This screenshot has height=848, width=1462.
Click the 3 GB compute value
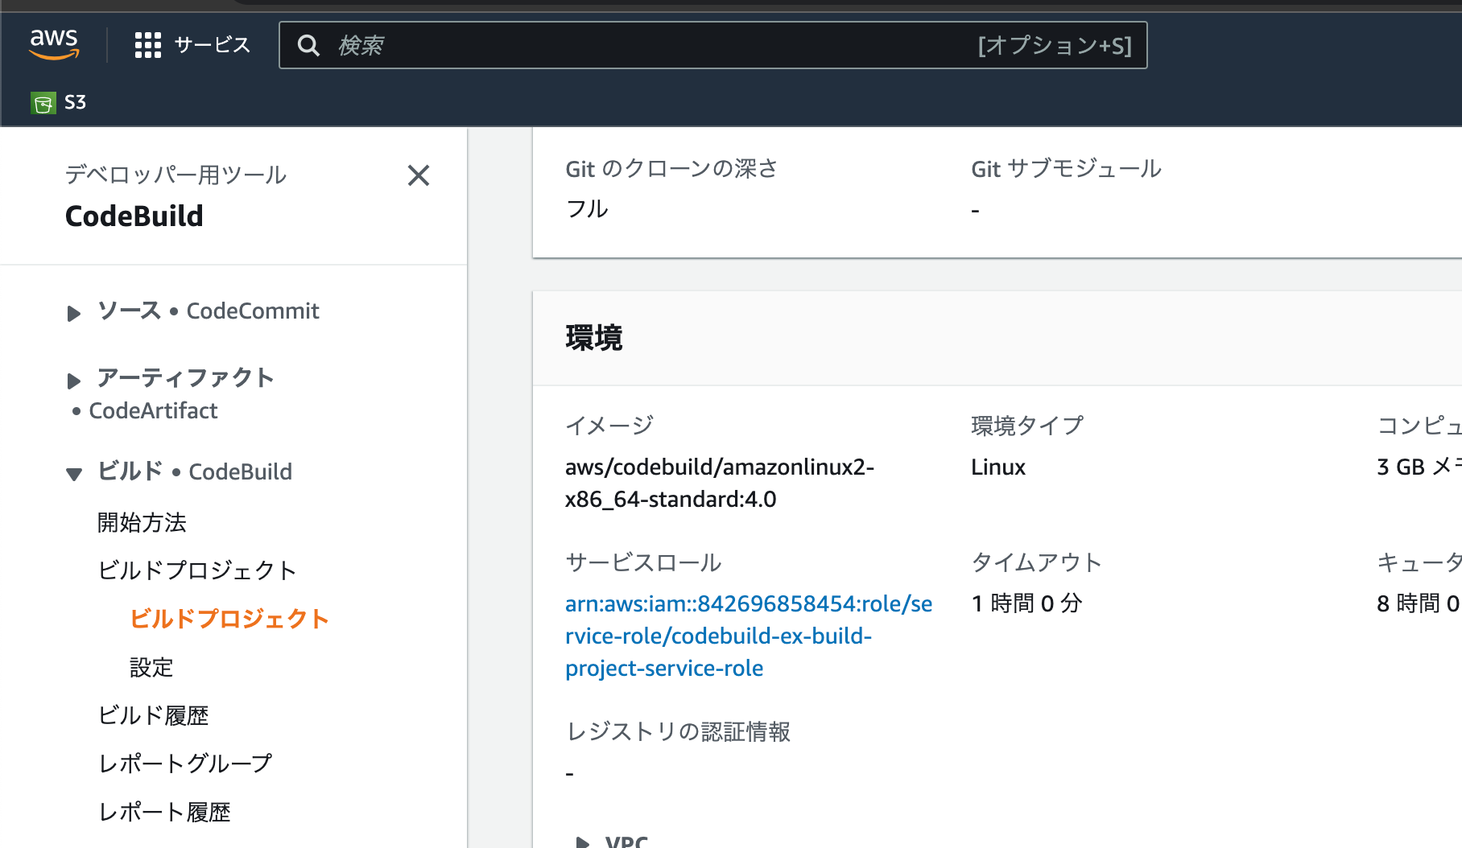pyautogui.click(x=1419, y=467)
